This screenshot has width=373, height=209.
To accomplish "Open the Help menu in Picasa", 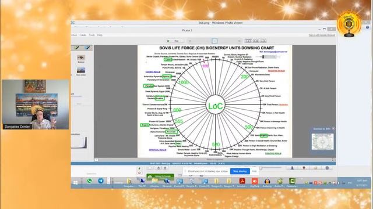I will tap(100, 35).
